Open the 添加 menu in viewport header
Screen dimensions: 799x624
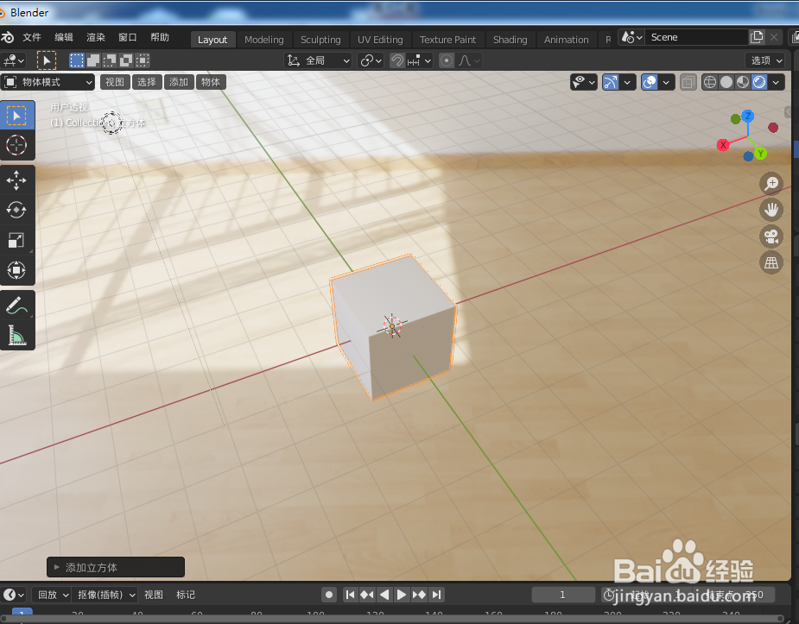[178, 82]
